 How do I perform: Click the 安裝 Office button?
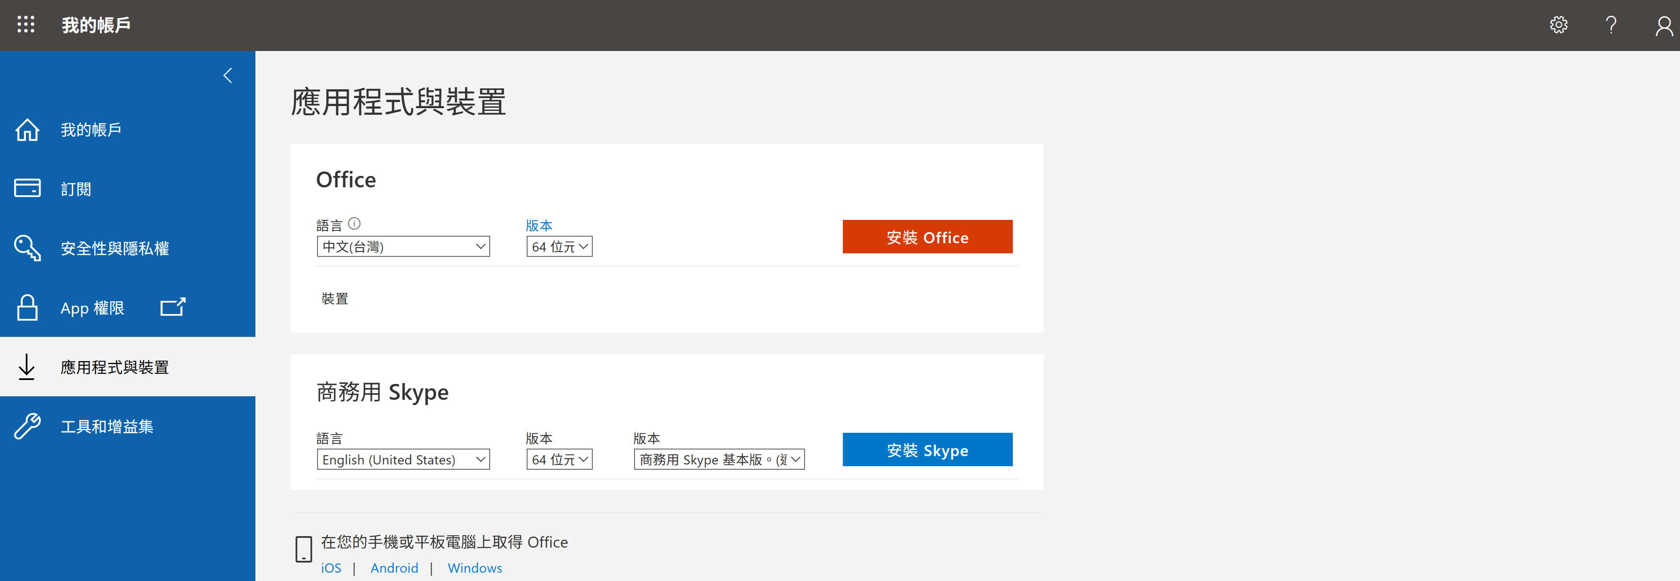(x=927, y=237)
